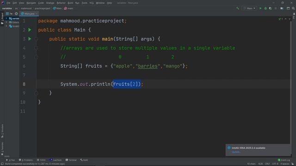Open the Tools menu

(84, 3)
